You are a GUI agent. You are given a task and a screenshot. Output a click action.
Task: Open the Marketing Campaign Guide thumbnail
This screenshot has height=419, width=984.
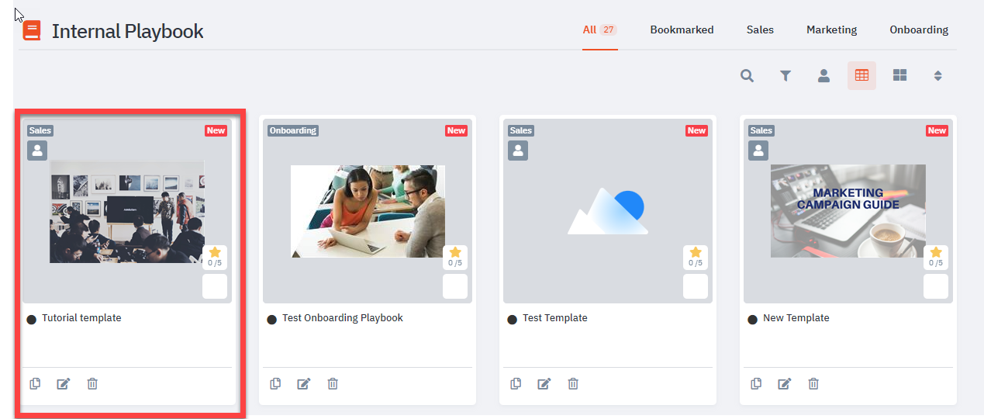click(848, 211)
